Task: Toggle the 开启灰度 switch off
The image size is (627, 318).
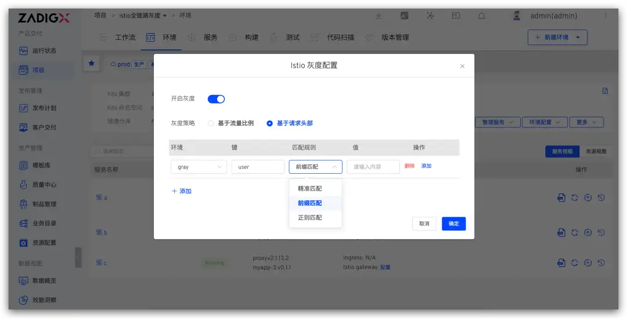Action: pyautogui.click(x=217, y=99)
